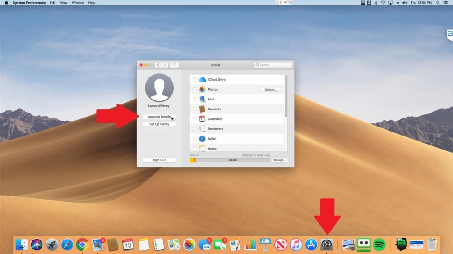Click the iCloud preferences Search field
The height and width of the screenshot is (254, 453).
click(273, 65)
